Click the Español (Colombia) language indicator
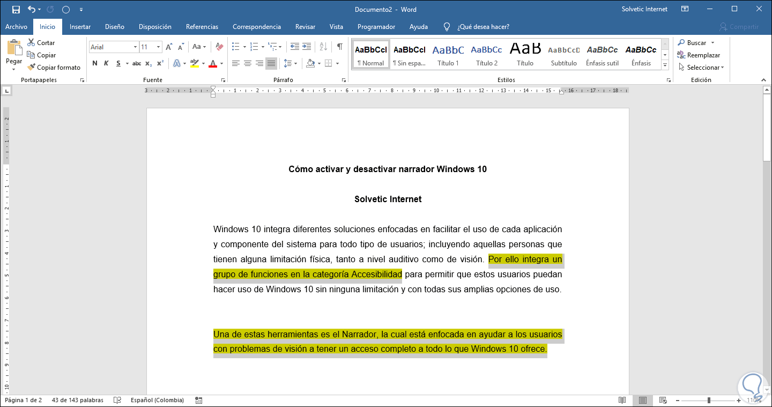This screenshot has height=407, width=772. (x=157, y=400)
